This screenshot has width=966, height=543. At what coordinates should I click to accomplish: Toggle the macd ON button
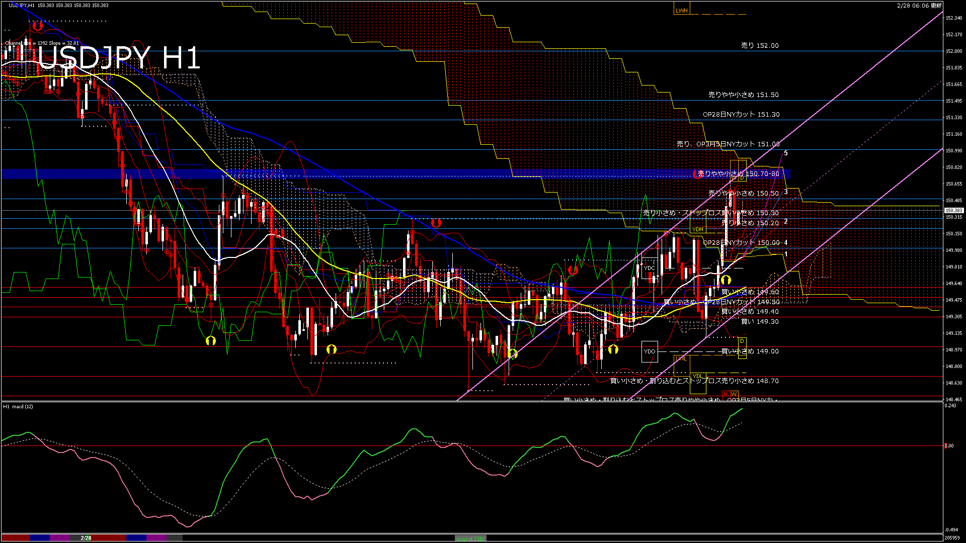click(x=470, y=538)
